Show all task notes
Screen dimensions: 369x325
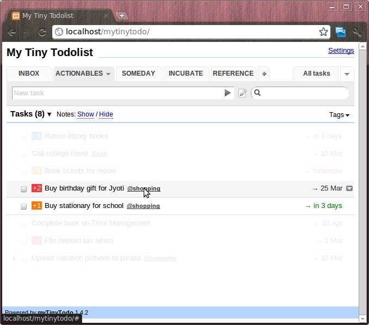click(x=85, y=114)
